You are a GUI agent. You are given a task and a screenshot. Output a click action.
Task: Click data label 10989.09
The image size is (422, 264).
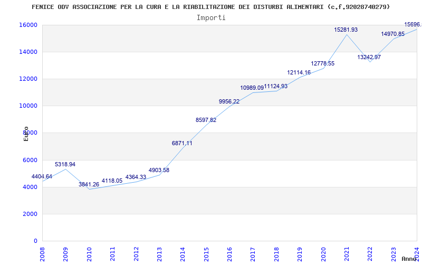tap(252, 88)
